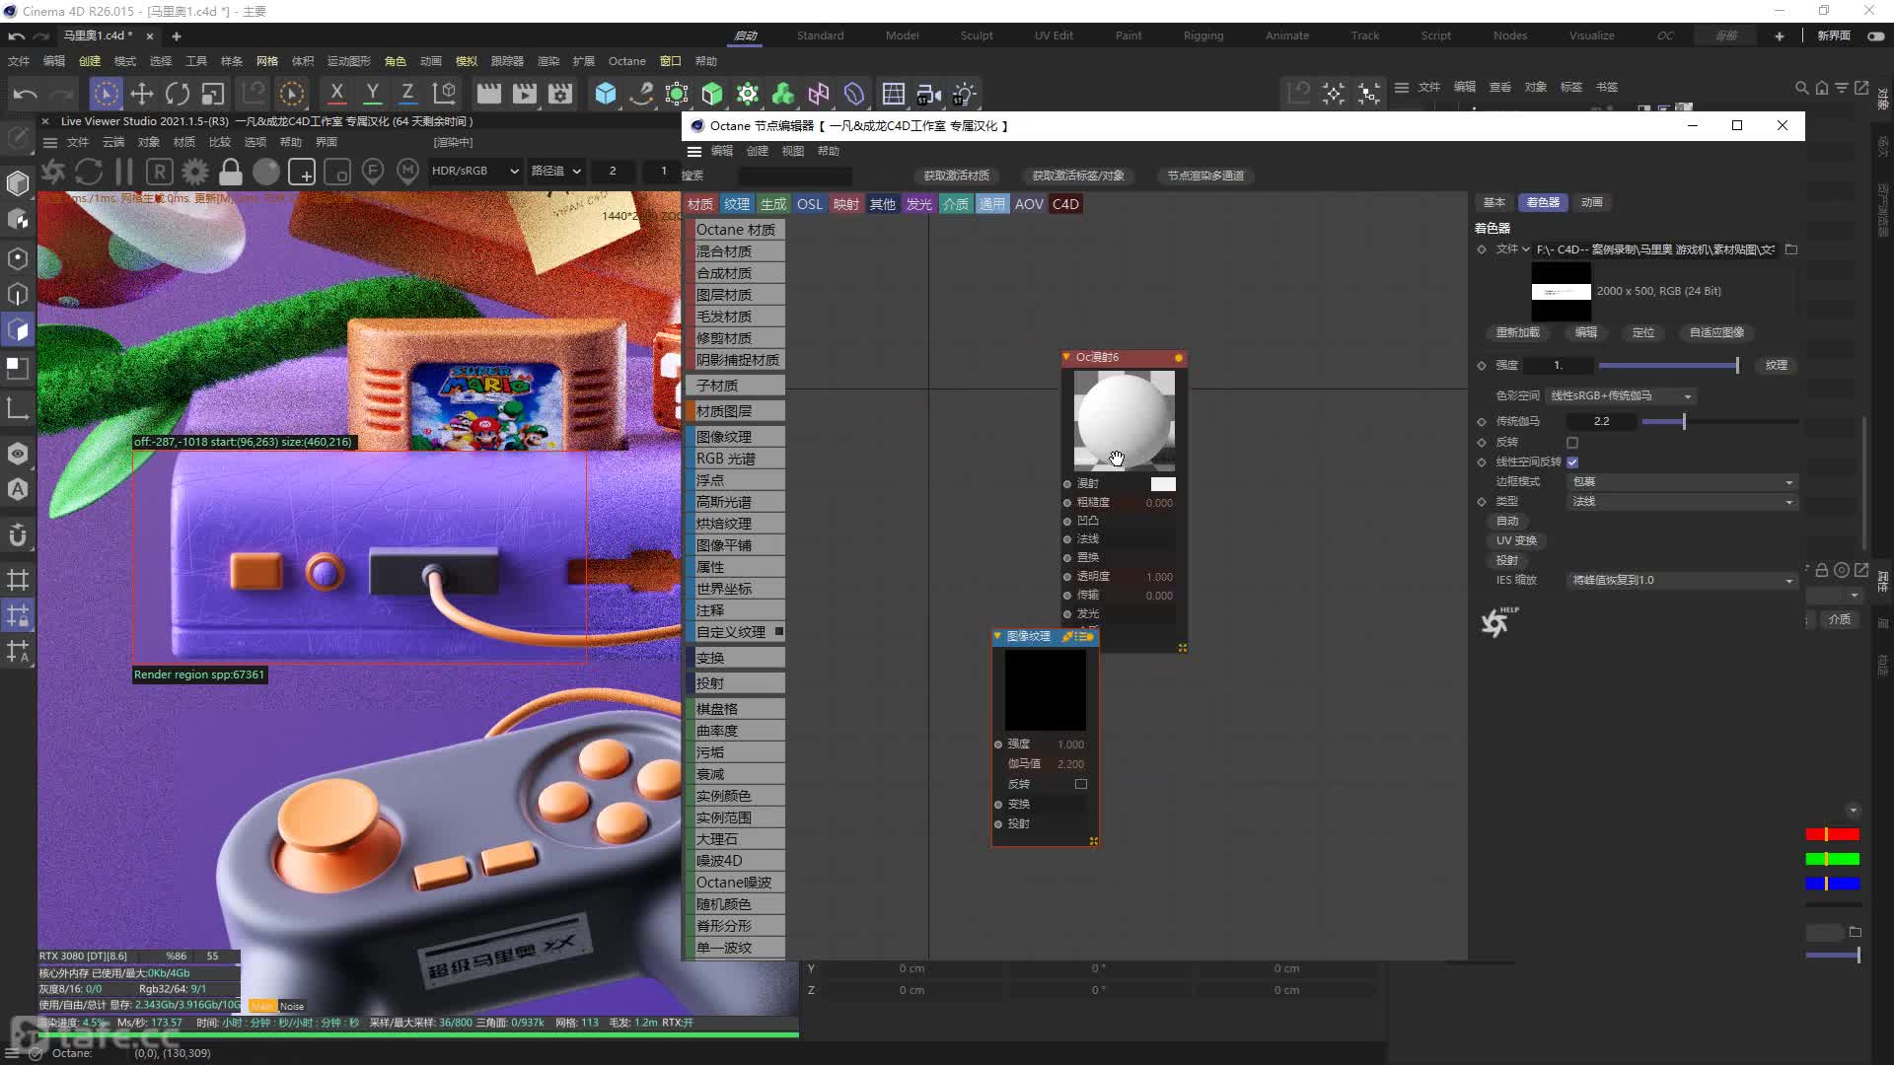Viewport: 1894px width, 1065px height.
Task: Click the render region plus-square icon
Action: click(302, 173)
